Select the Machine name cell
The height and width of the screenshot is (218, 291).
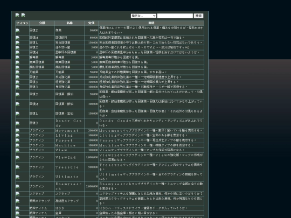pos(70,145)
